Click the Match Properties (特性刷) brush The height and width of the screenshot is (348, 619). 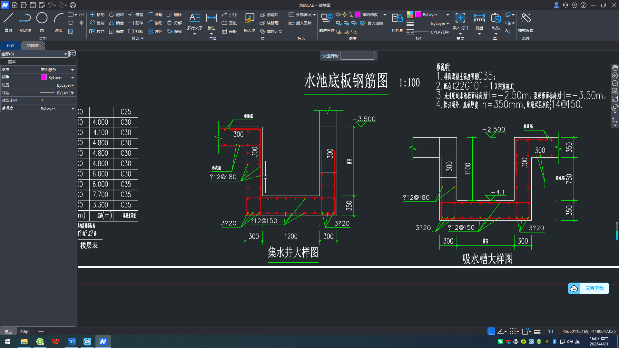pyautogui.click(x=397, y=22)
